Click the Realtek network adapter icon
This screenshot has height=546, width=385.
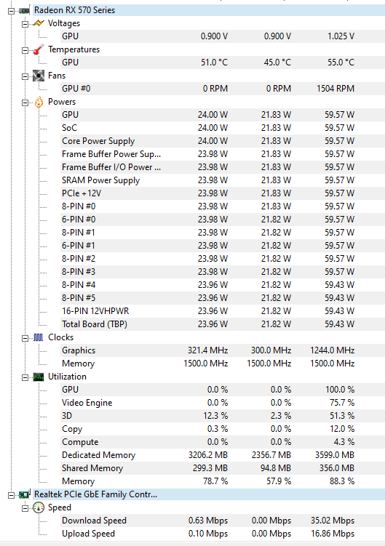point(25,494)
